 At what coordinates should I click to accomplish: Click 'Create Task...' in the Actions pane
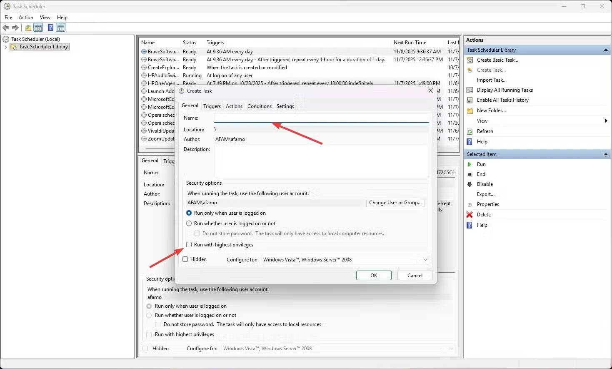pos(491,70)
